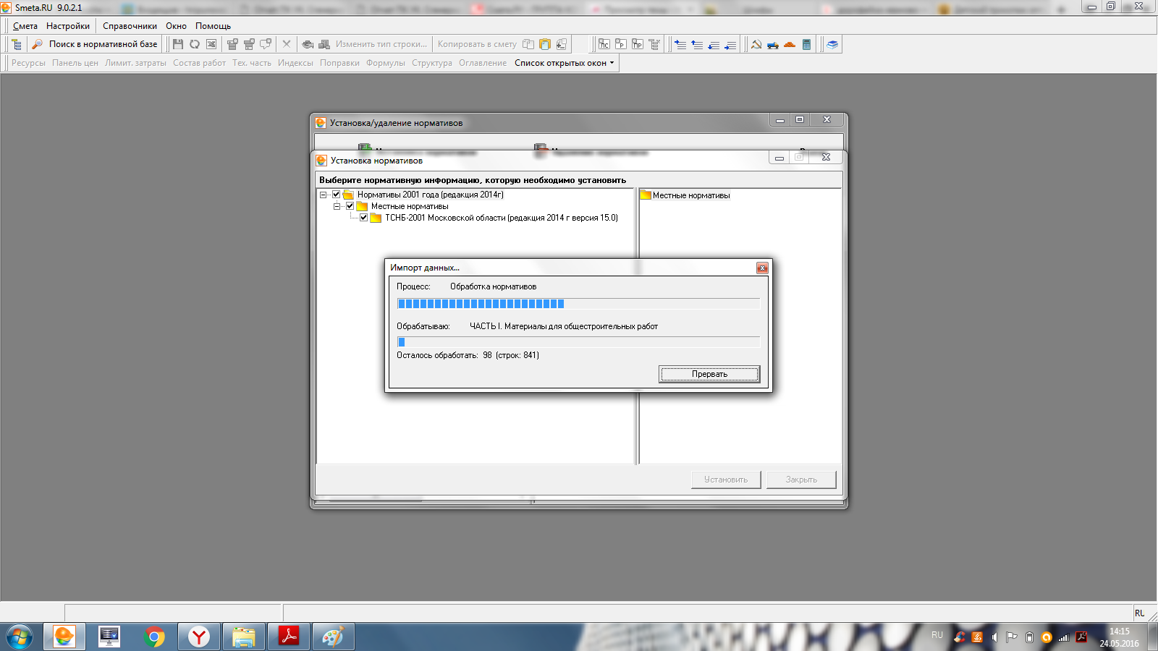The image size is (1158, 651).
Task: Collapse the Нормативы 2001 года tree node
Action: (323, 195)
